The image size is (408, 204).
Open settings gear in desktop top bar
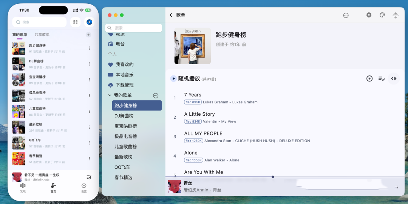[369, 15]
